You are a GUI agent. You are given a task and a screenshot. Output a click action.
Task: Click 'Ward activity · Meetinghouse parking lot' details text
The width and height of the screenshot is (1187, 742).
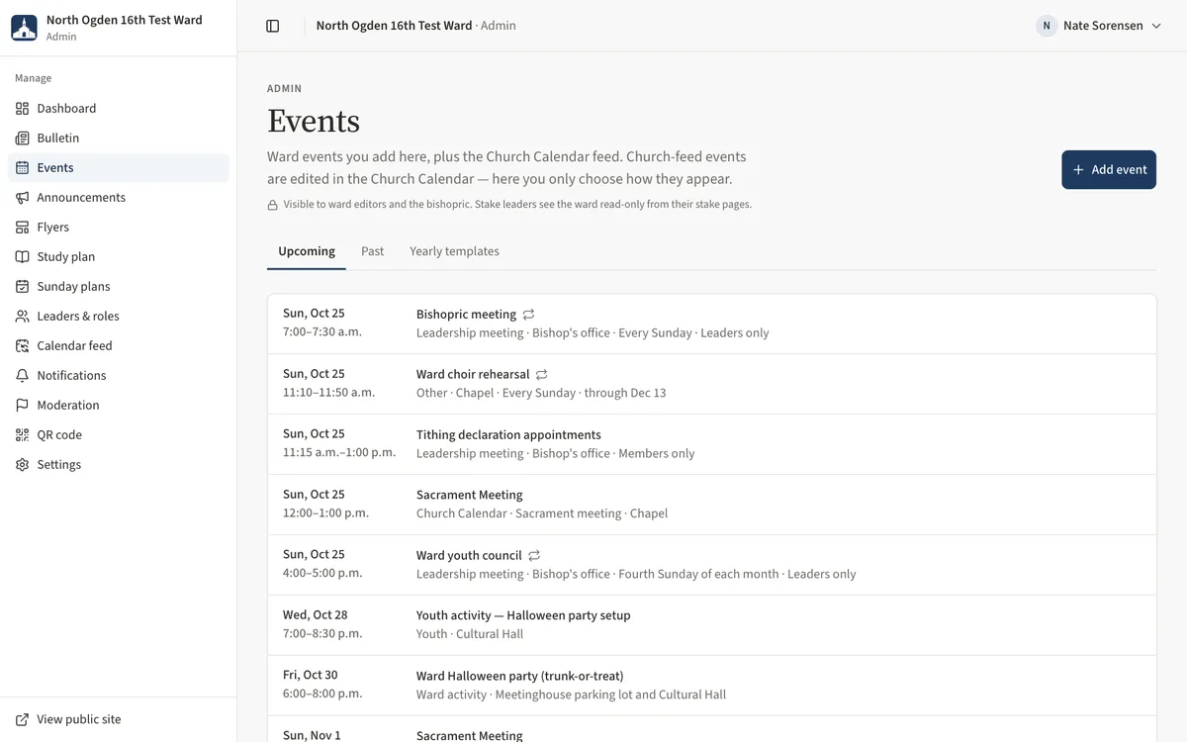coord(571,695)
